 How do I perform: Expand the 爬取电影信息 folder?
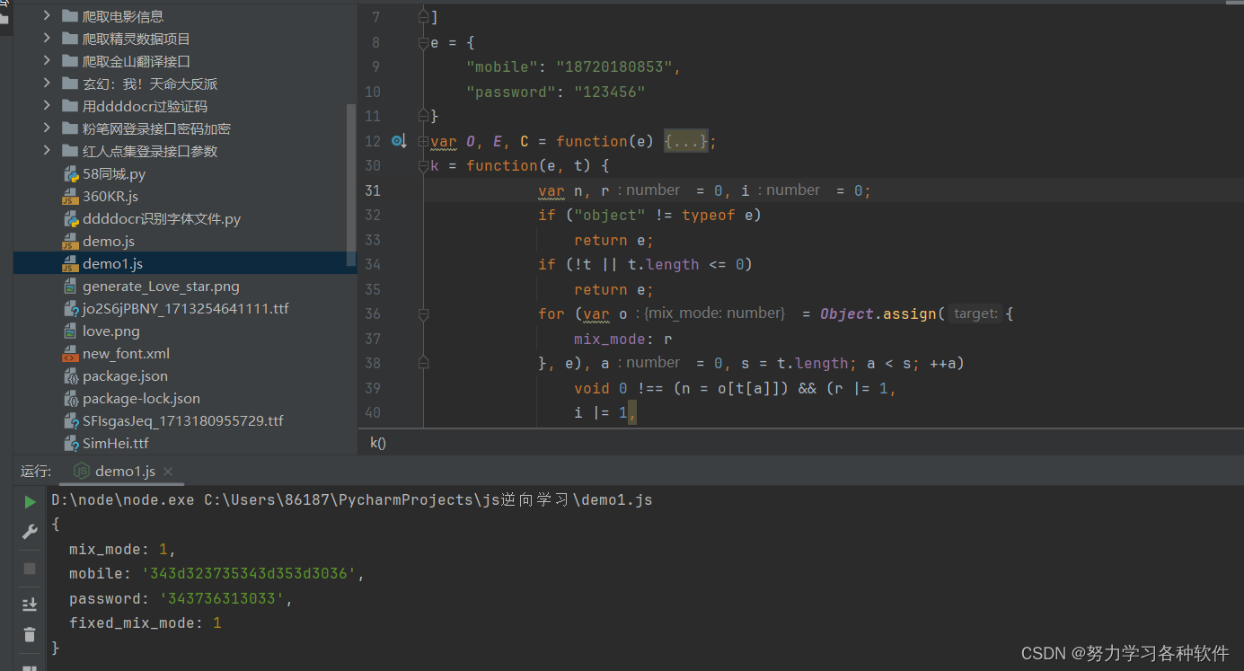click(x=47, y=16)
